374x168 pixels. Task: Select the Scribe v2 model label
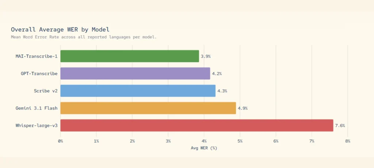point(45,91)
